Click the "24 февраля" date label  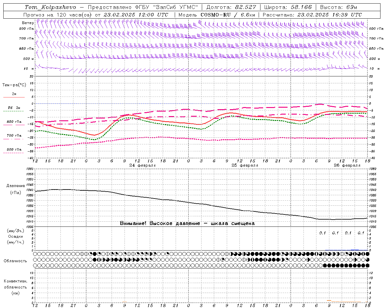143,165
